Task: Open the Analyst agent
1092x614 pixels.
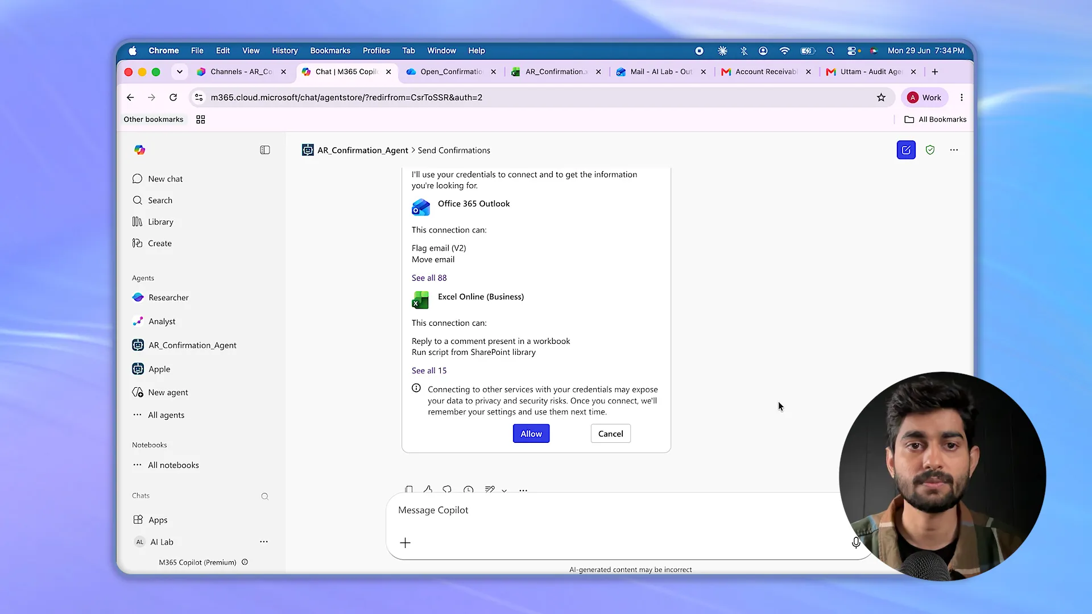Action: tap(154, 321)
